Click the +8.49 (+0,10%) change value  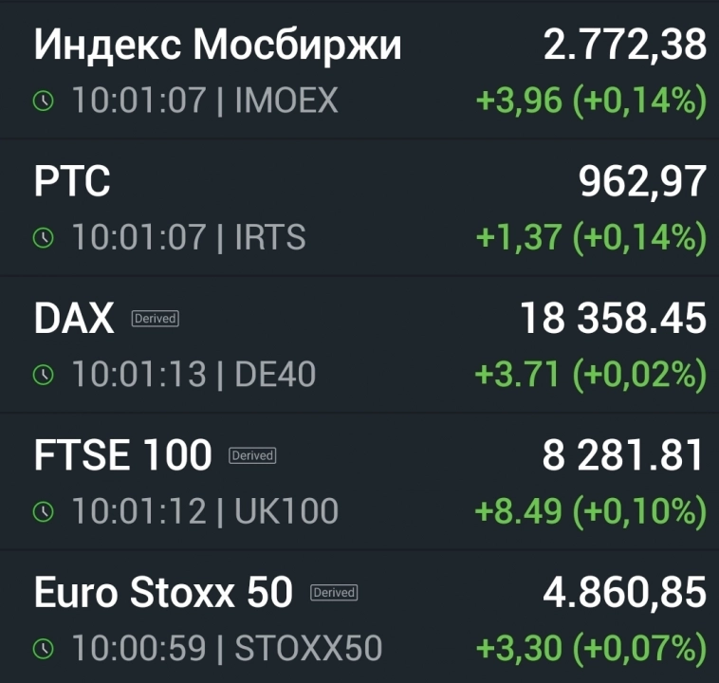pos(591,511)
